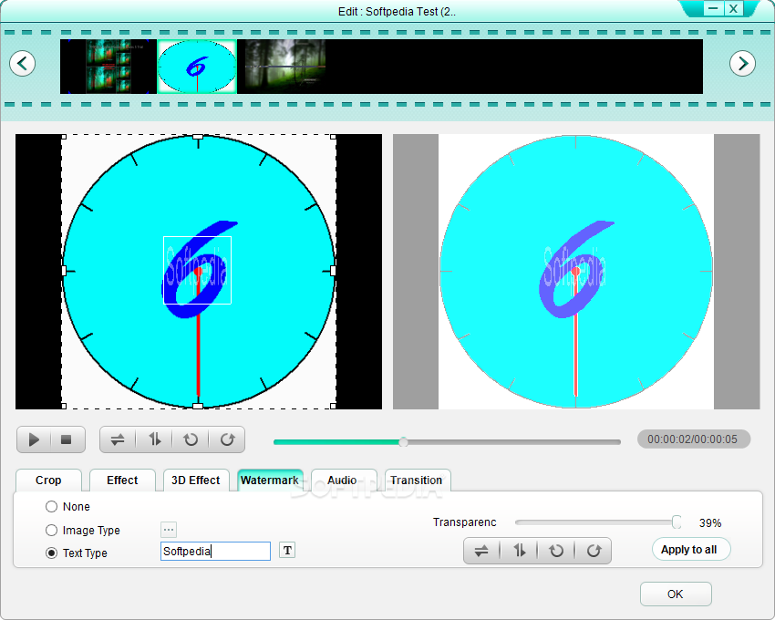The height and width of the screenshot is (620, 775).
Task: Rotate watermark clockwise
Action: (594, 551)
